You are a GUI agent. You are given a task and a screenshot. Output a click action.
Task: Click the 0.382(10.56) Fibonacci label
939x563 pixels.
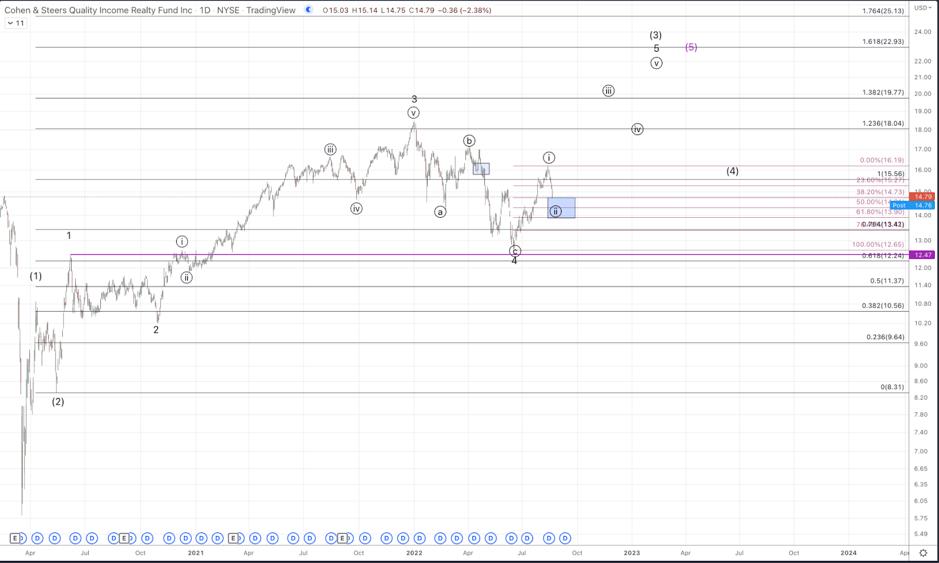tap(883, 306)
